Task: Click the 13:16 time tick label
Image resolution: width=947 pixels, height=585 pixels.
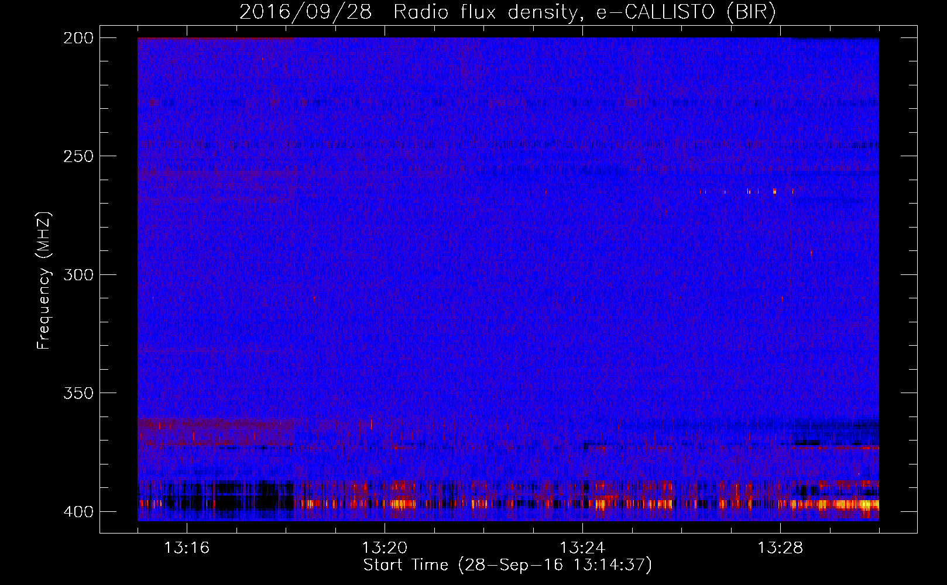Action: tap(187, 548)
